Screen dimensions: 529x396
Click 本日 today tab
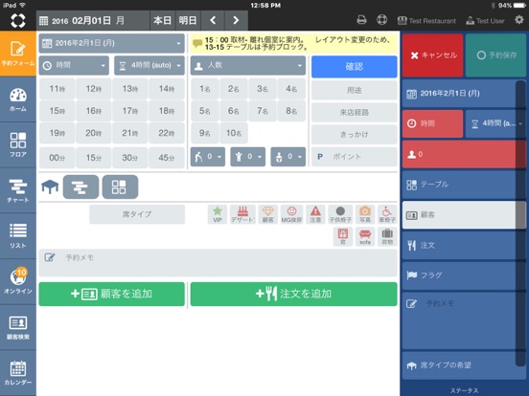(x=162, y=20)
